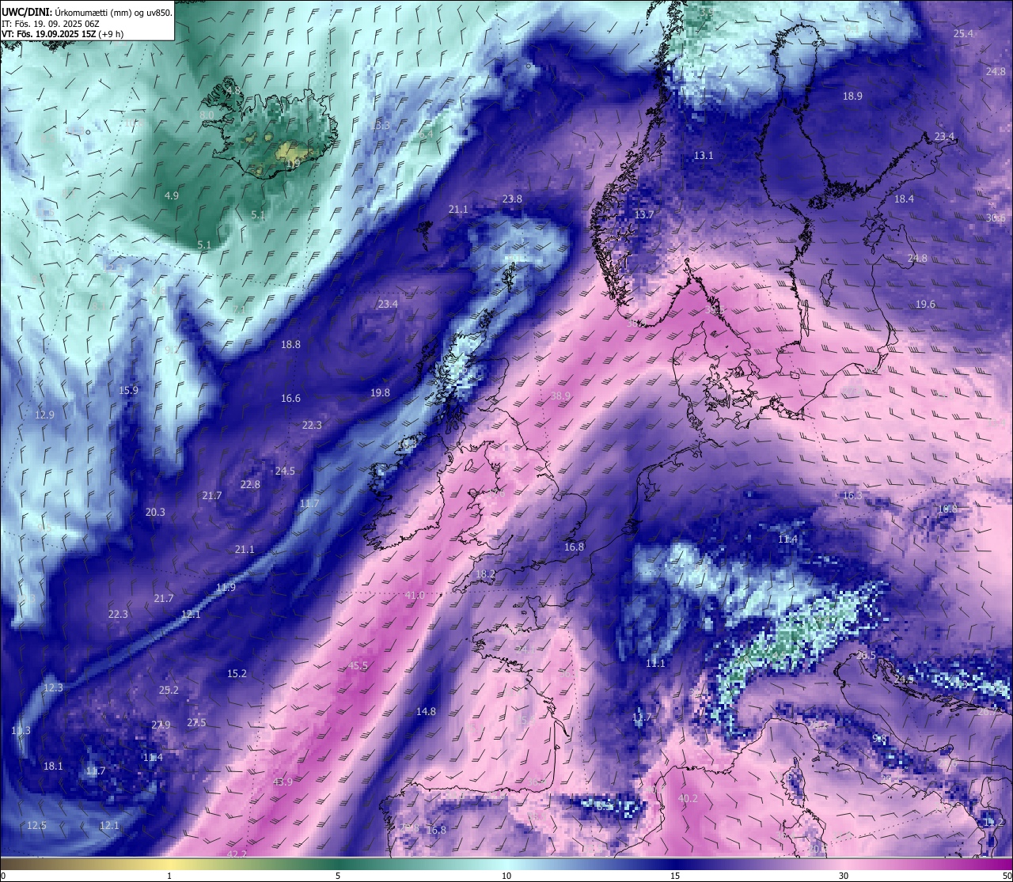Click the 18.2 value label
Screen dimensions: 1013x882
click(485, 573)
